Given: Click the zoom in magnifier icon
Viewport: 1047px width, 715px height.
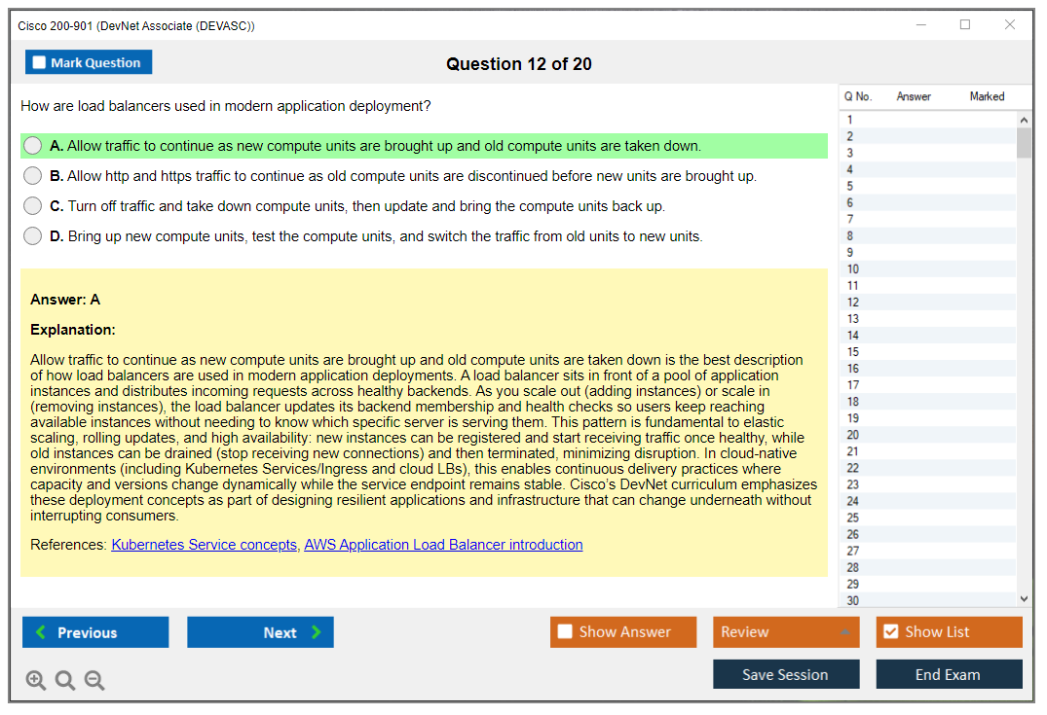Looking at the screenshot, I should (36, 680).
